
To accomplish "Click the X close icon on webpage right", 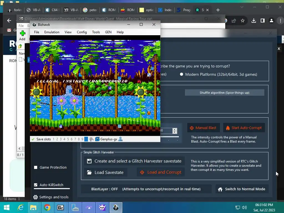I will click(279, 49).
